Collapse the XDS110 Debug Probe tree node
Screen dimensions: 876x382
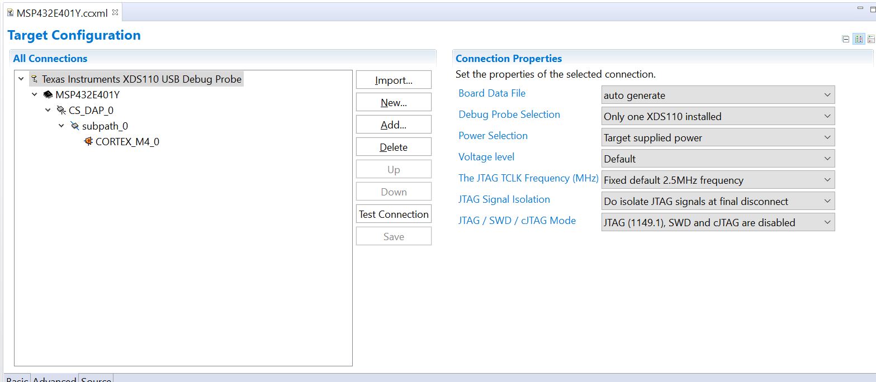click(21, 79)
